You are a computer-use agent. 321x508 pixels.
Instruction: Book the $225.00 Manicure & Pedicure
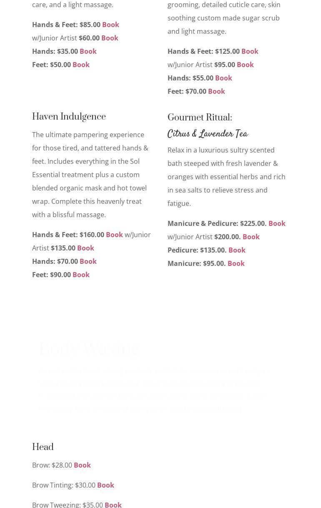pyautogui.click(x=277, y=223)
